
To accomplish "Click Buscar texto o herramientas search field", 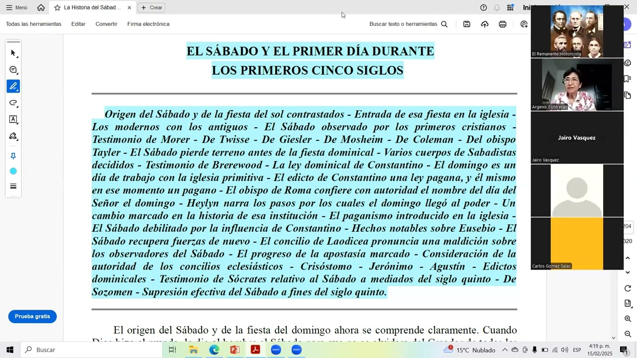I will click(x=403, y=24).
